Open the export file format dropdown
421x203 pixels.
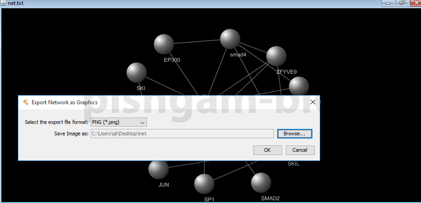[x=119, y=122]
